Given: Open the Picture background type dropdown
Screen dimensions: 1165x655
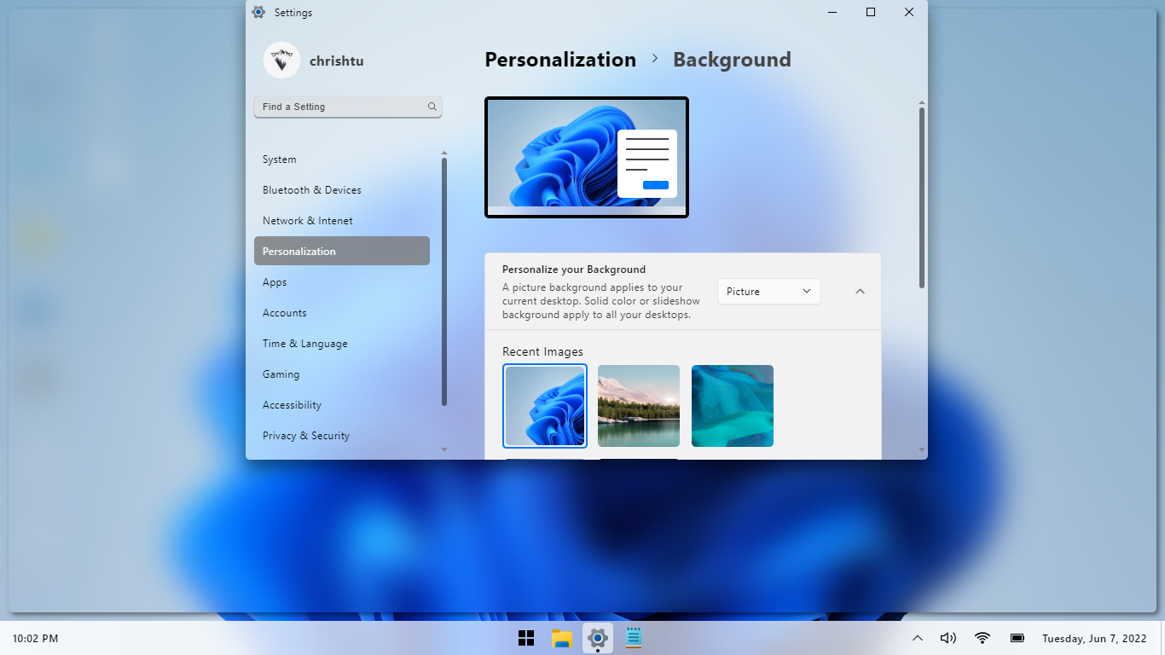Looking at the screenshot, I should (768, 292).
